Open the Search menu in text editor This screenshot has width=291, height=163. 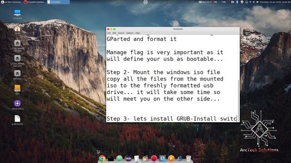(121, 33)
